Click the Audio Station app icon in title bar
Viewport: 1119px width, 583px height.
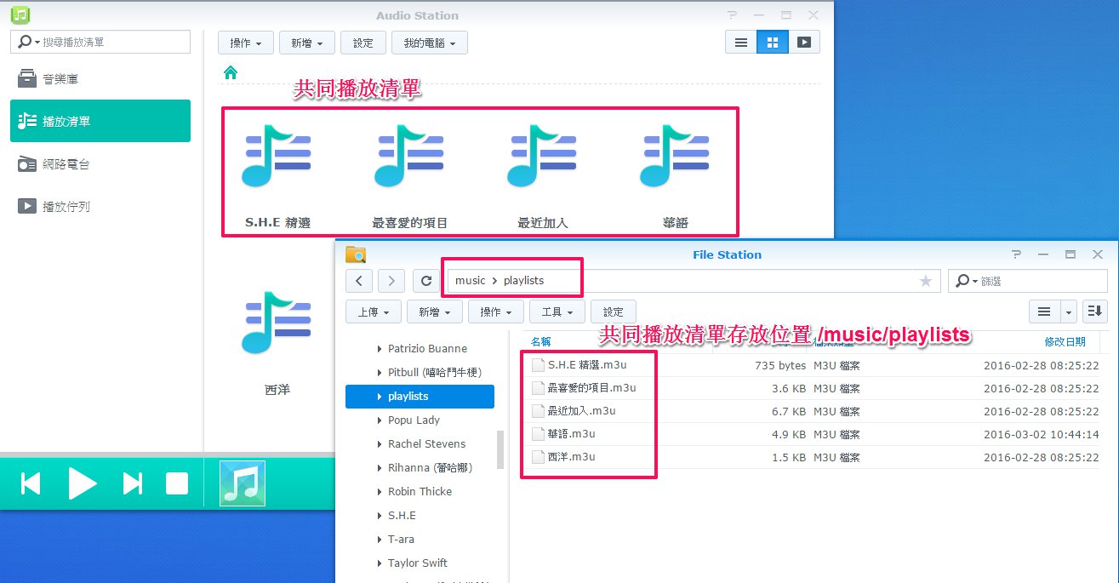click(x=20, y=14)
